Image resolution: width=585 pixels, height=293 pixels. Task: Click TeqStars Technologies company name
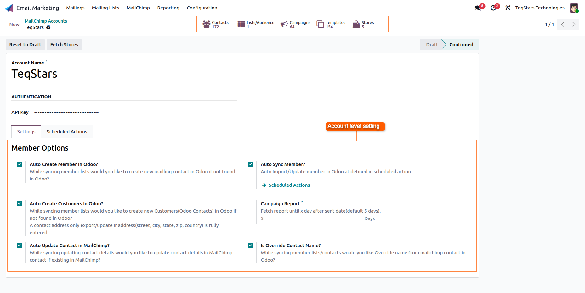click(x=540, y=8)
